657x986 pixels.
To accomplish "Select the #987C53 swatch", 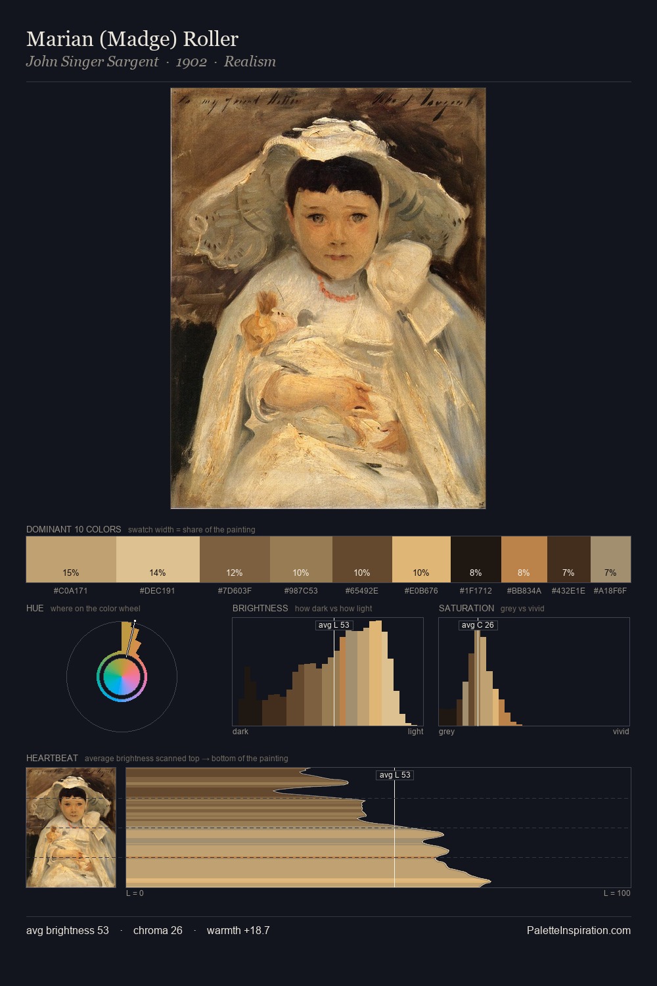I will [301, 559].
